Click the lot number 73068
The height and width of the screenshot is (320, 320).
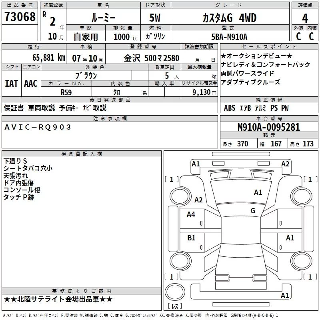(20, 17)
